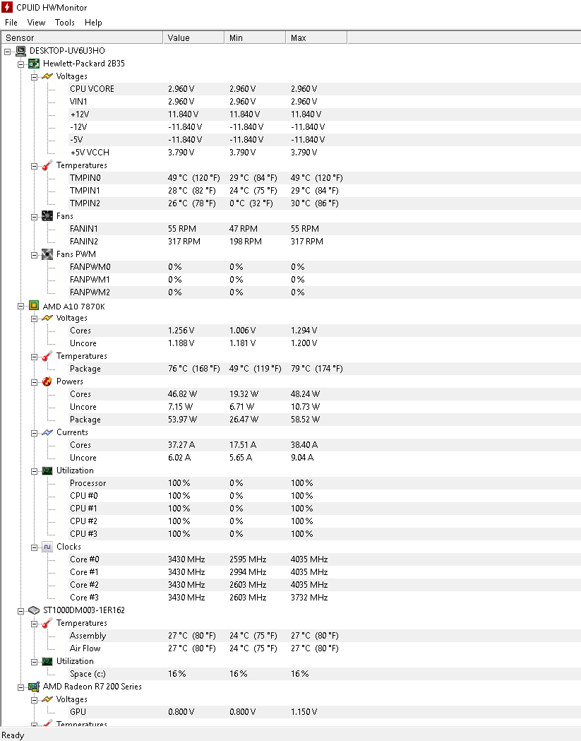Collapse the ST1000DM003-1ER162 drive node
581x741 pixels.
tap(21, 610)
